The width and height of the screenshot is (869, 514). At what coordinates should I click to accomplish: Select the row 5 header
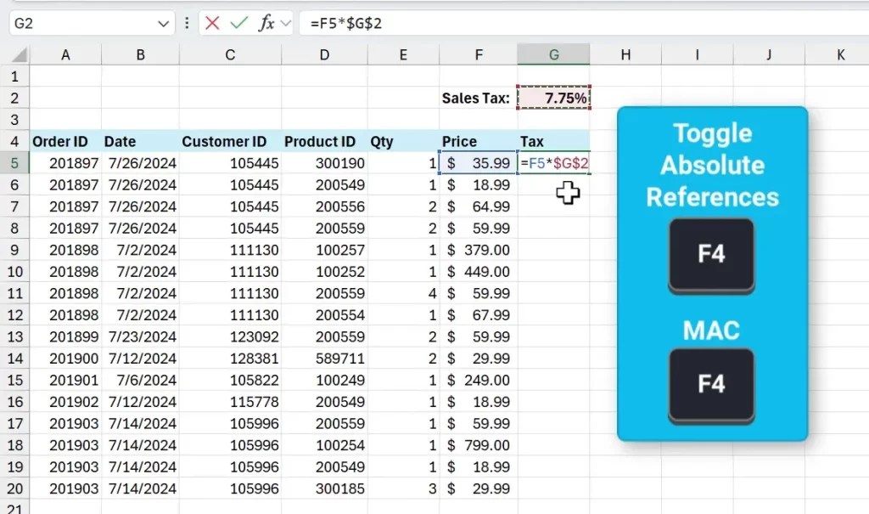coord(17,163)
